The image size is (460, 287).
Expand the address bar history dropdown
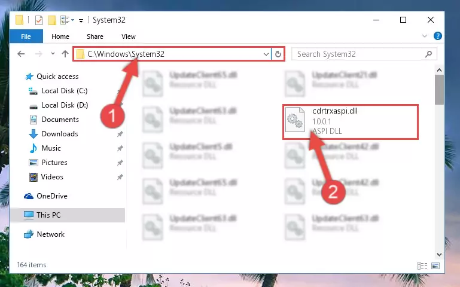pos(266,54)
